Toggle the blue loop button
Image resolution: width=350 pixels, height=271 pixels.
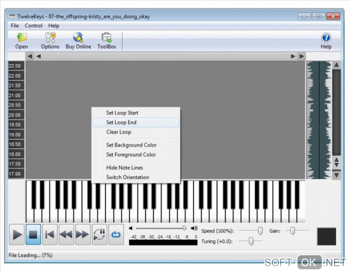coord(116,235)
